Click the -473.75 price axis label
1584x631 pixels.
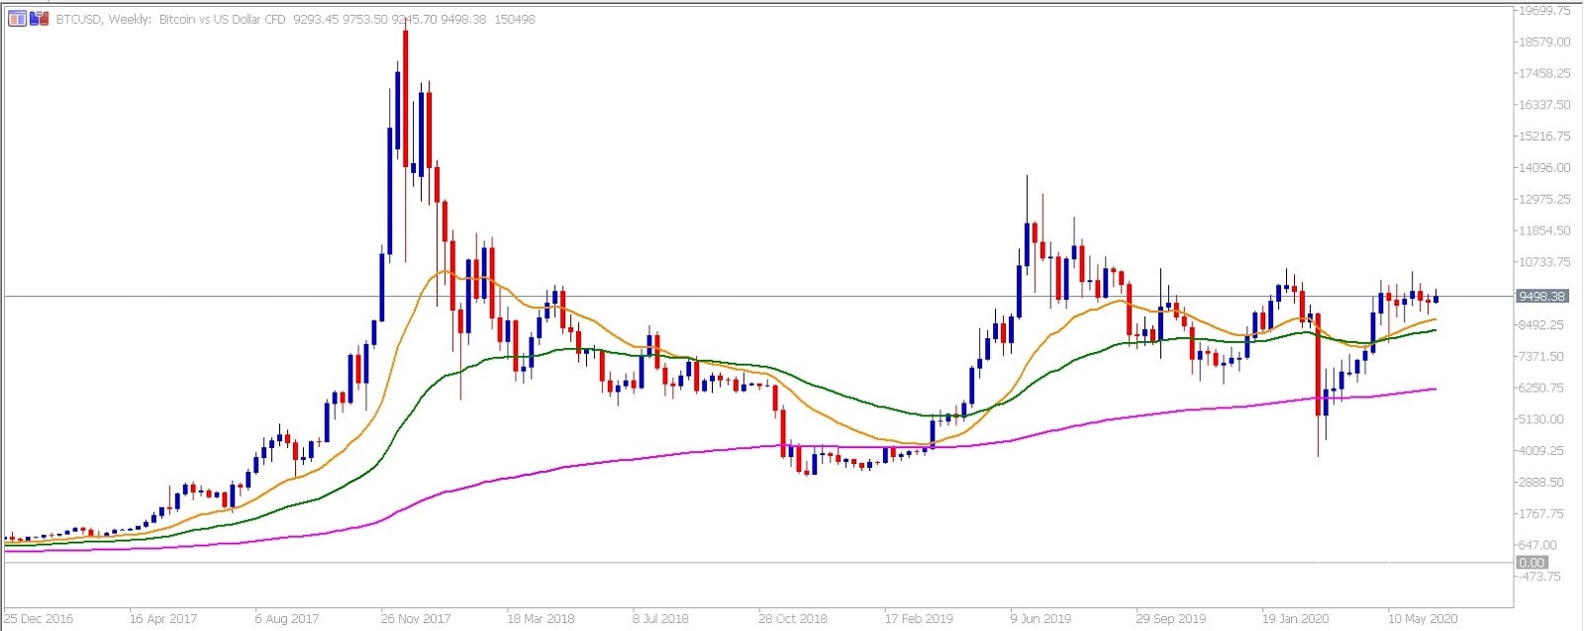point(1540,577)
